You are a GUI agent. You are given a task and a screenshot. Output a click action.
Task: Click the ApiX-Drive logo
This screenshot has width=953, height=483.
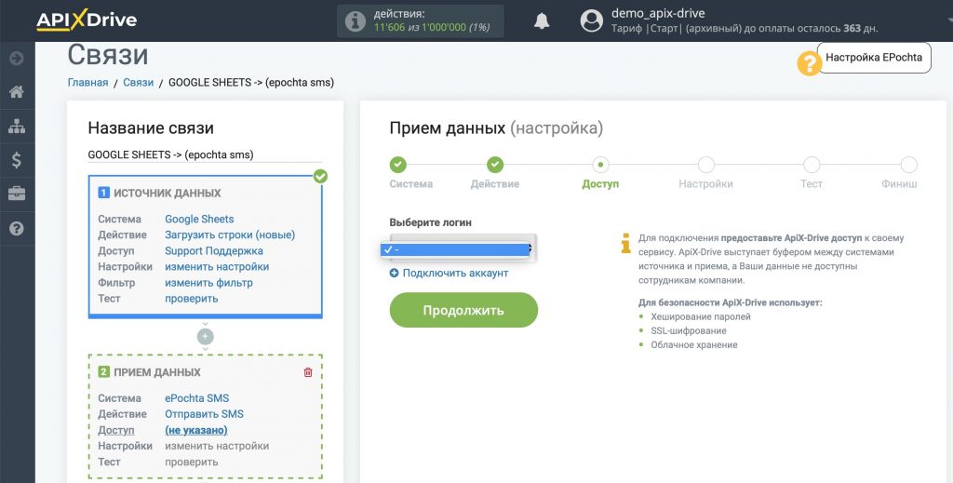[x=87, y=20]
